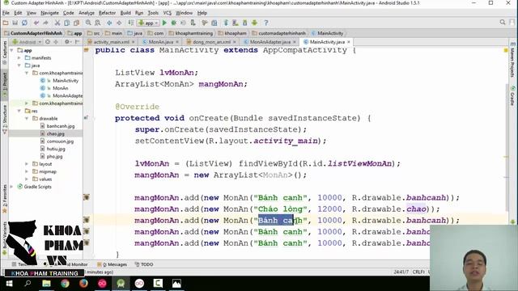This screenshot has width=518, height=291.
Task: Collapse the drawable folder
Action: coord(27,119)
